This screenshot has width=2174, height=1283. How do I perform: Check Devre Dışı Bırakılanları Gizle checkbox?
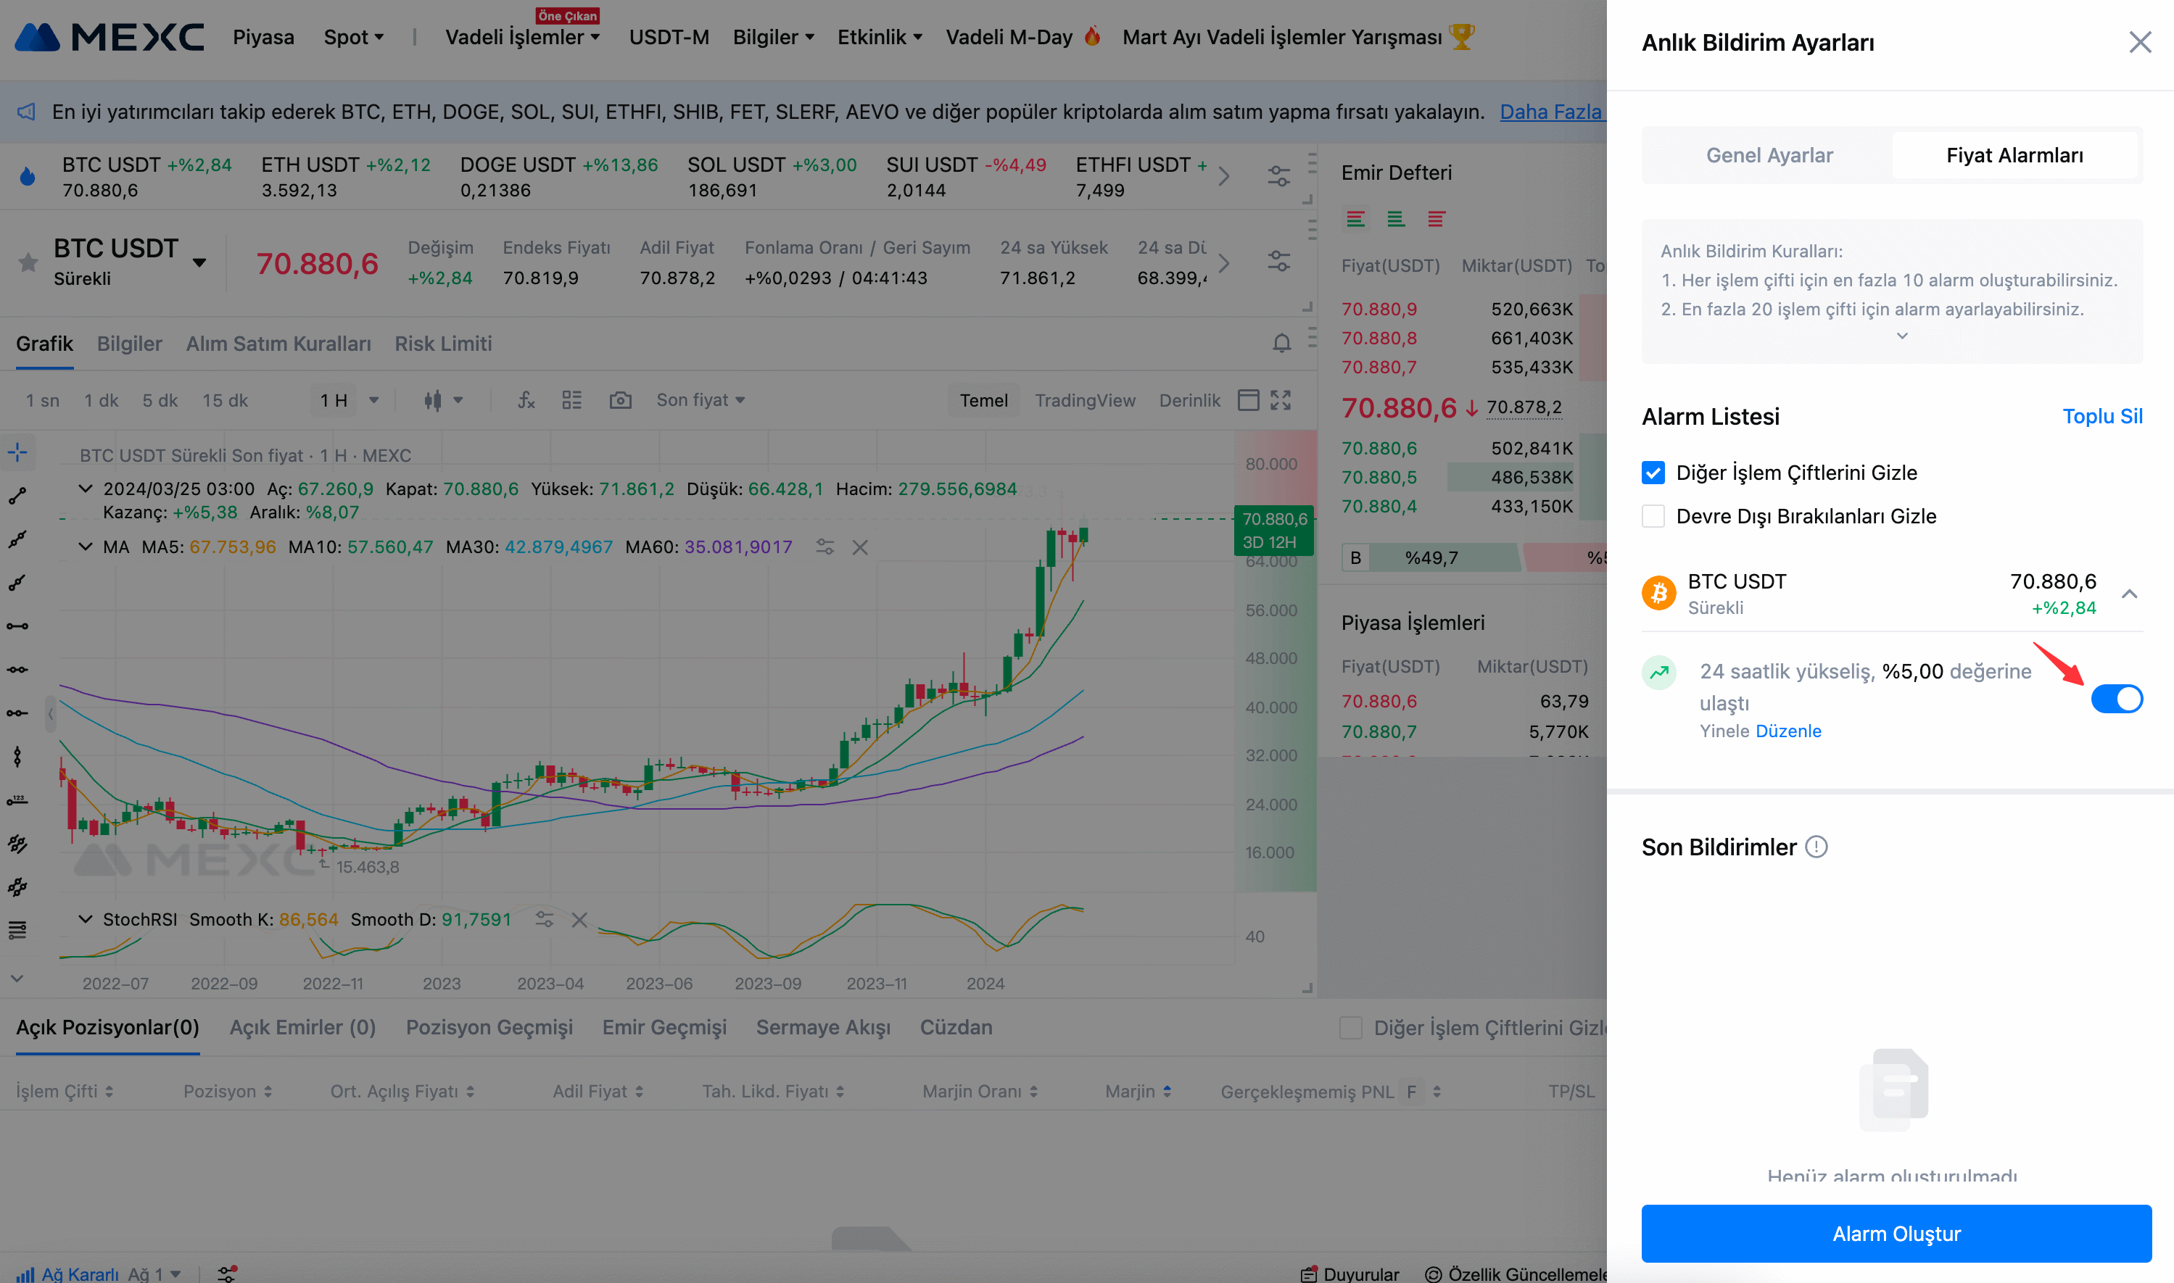pyautogui.click(x=1653, y=516)
